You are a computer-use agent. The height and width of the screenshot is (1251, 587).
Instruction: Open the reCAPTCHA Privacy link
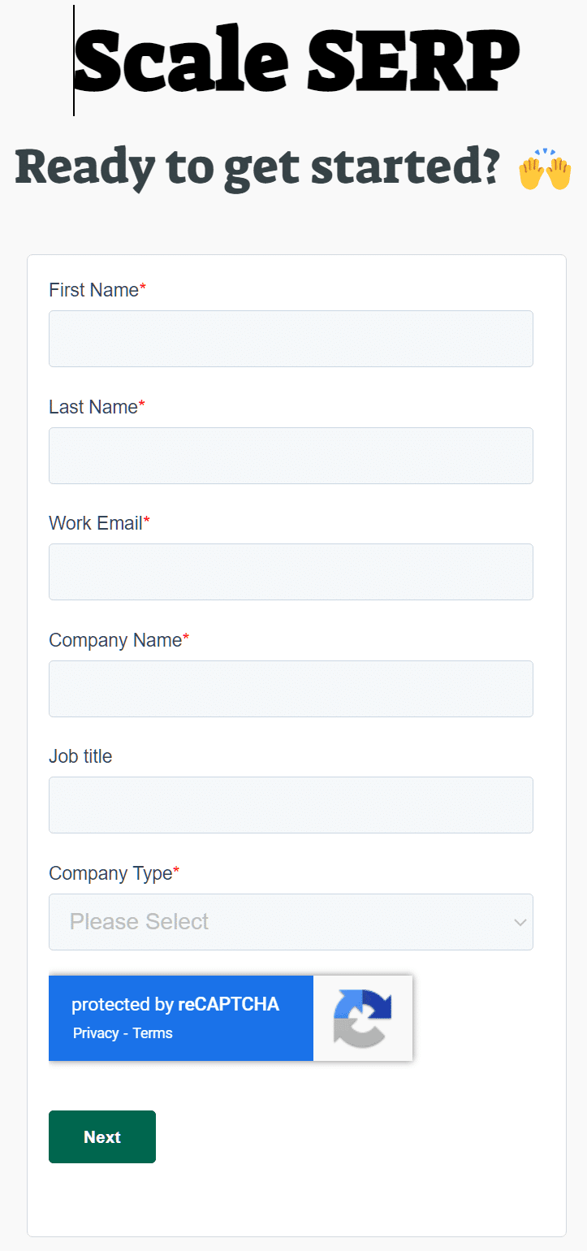tap(96, 1033)
